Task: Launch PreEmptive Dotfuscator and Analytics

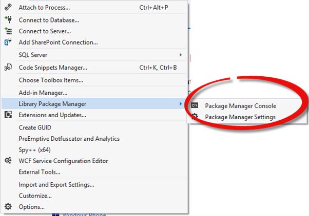Action: (x=69, y=139)
